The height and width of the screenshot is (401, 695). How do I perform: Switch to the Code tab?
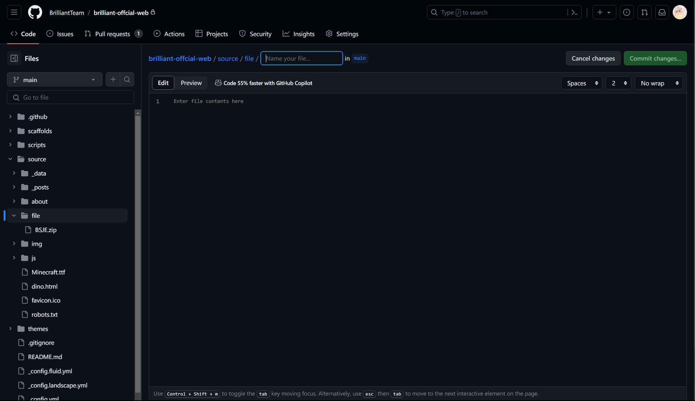pyautogui.click(x=23, y=34)
